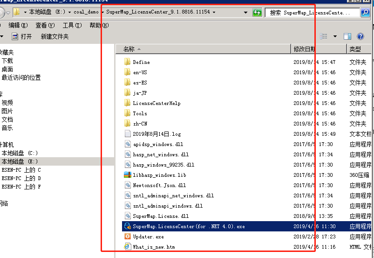Expand dropdown after SuperMap_LicenseCenter breadcrumb

coord(214,12)
